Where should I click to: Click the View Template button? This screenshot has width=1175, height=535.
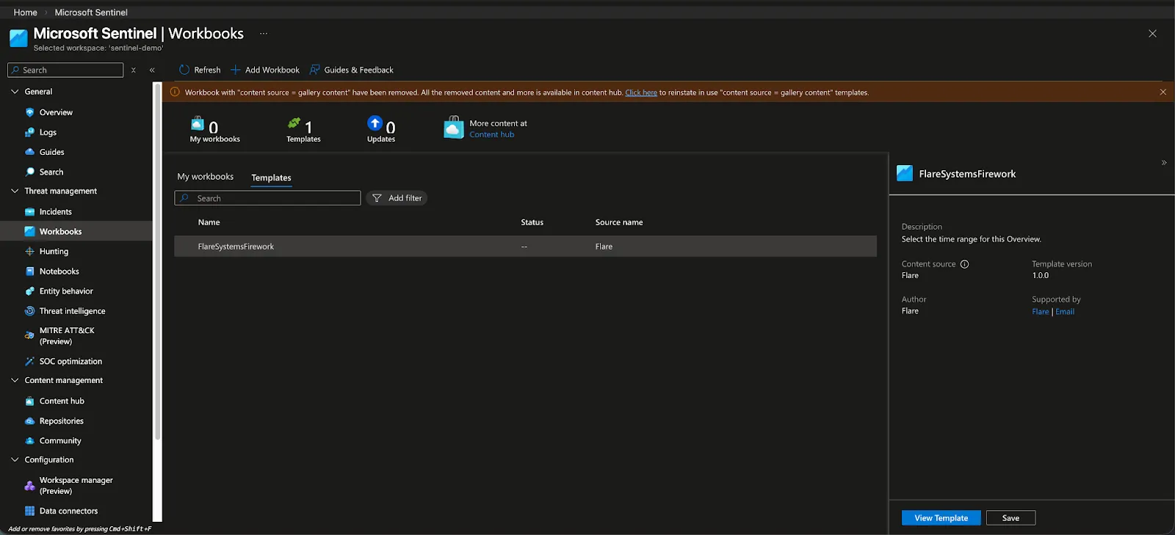pyautogui.click(x=941, y=518)
